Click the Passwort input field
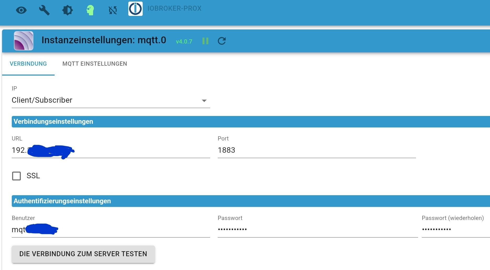This screenshot has height=270, width=490. click(318, 230)
